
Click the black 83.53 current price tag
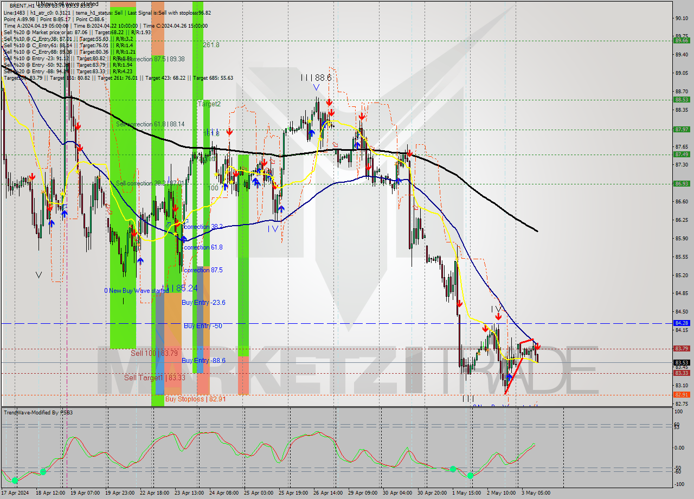682,363
